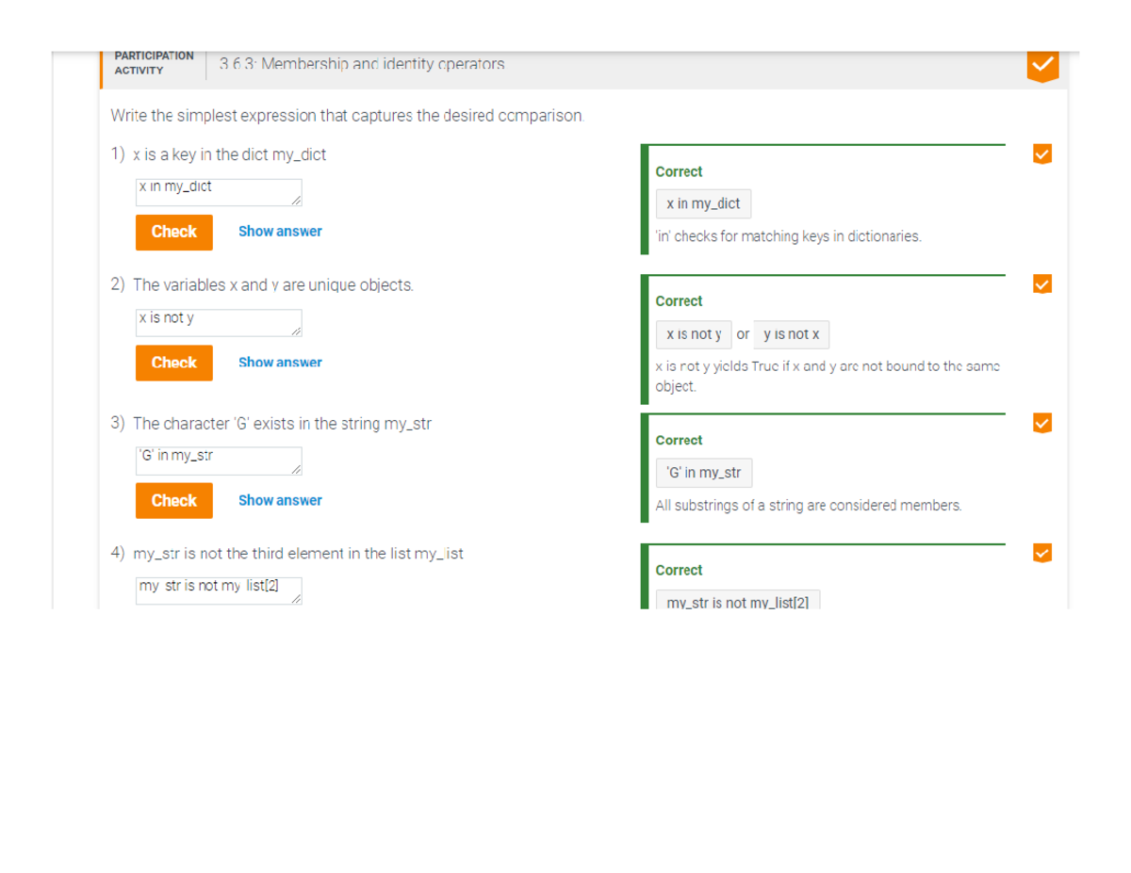Click the completion checkmark for question 3

point(1042,423)
